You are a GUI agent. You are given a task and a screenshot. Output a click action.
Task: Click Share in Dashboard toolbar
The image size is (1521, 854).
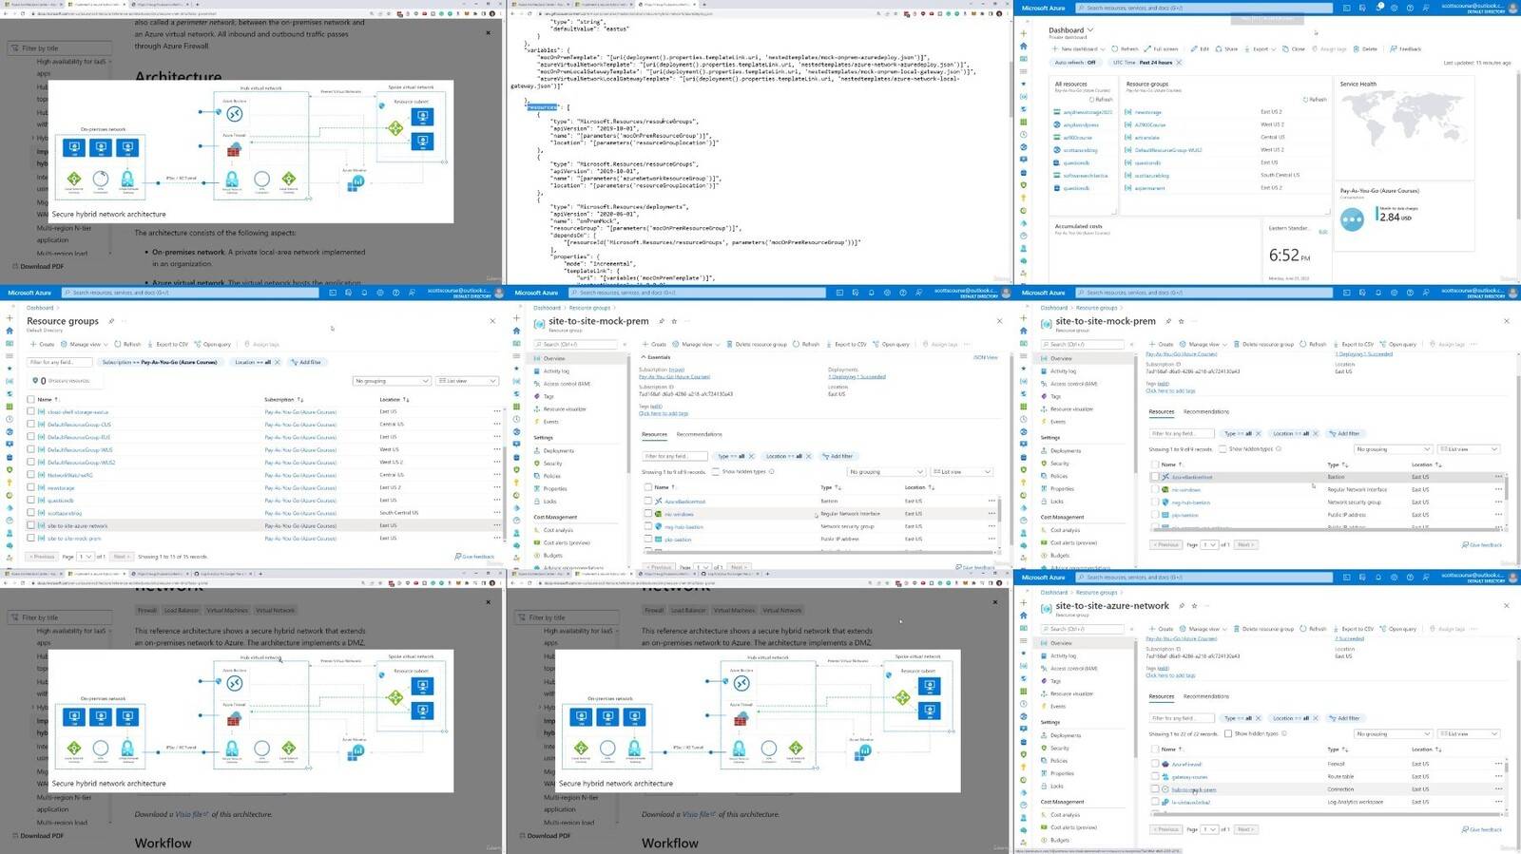pos(1226,48)
